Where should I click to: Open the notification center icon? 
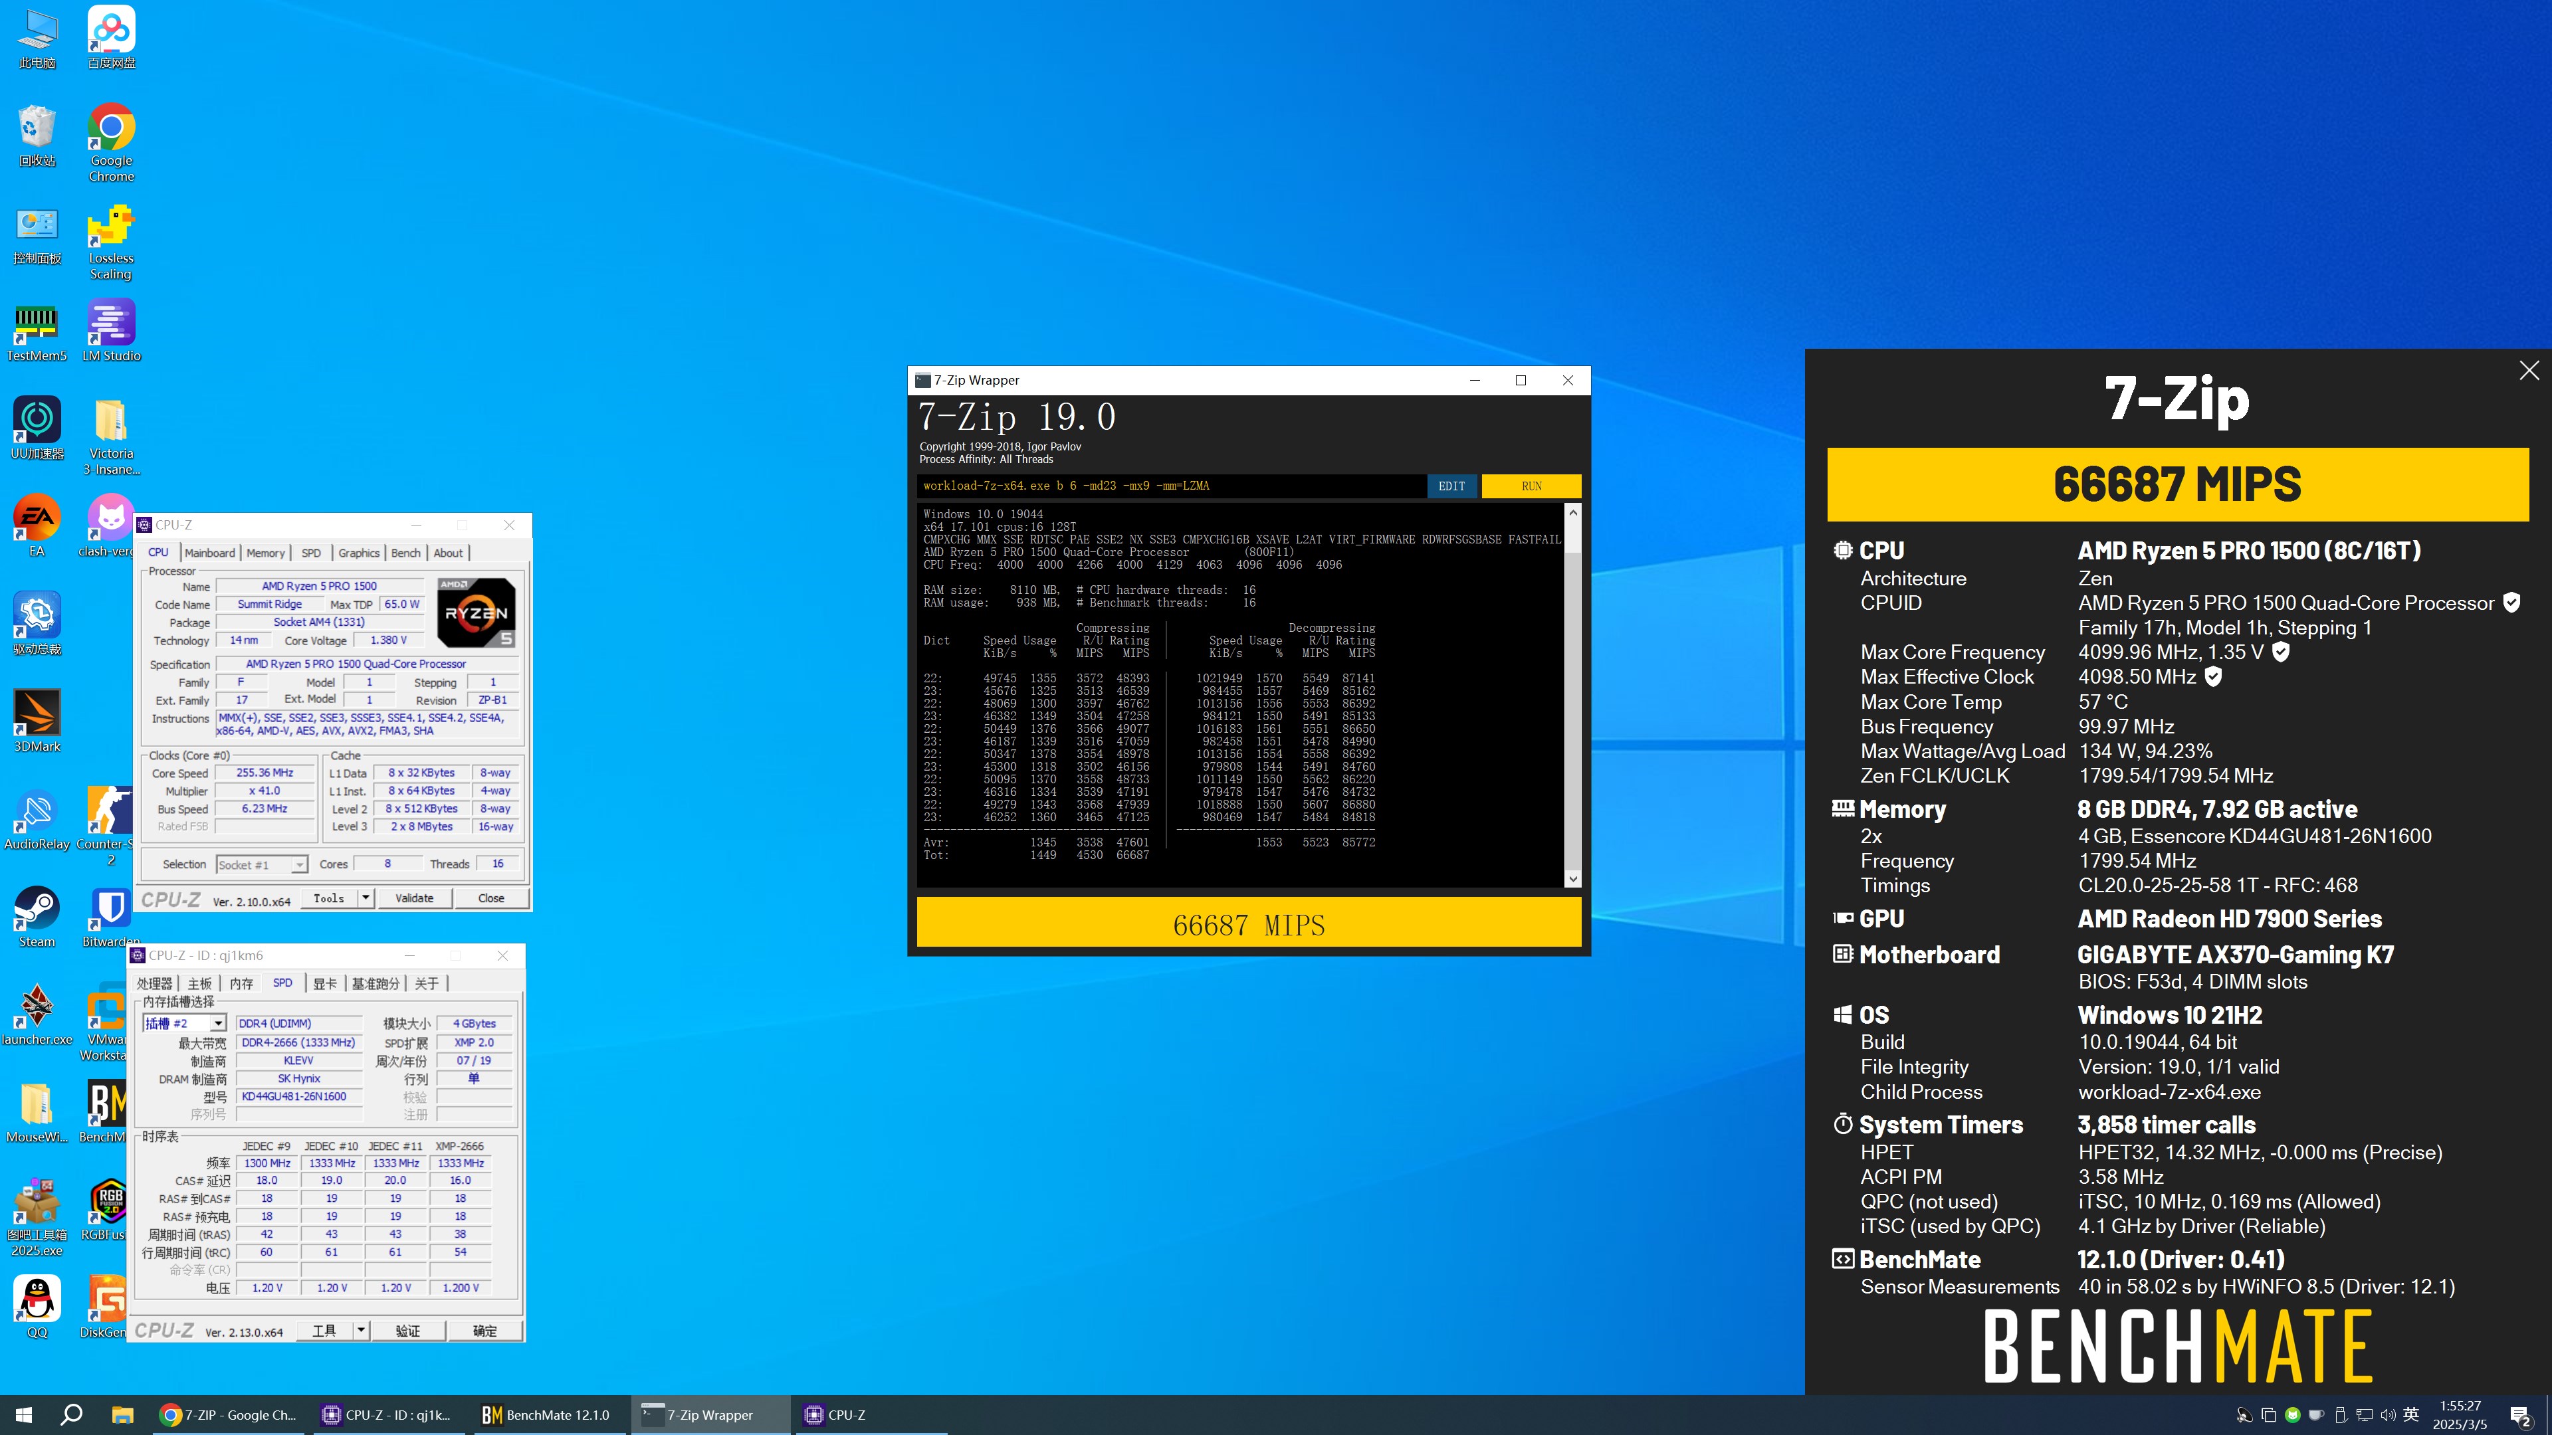(2520, 1415)
